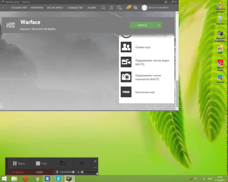Open МОИ ИГРЫ tab
Screen dimensions: 228x182
click(x=37, y=8)
